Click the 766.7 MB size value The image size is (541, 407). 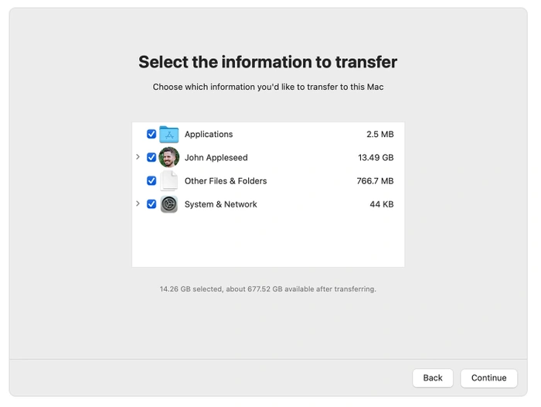(375, 181)
